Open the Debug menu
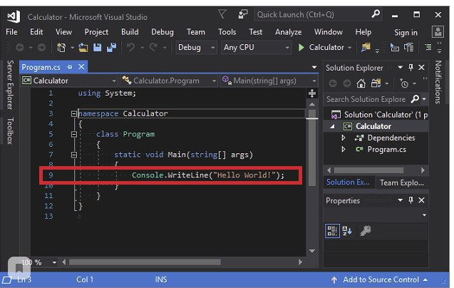 162,32
